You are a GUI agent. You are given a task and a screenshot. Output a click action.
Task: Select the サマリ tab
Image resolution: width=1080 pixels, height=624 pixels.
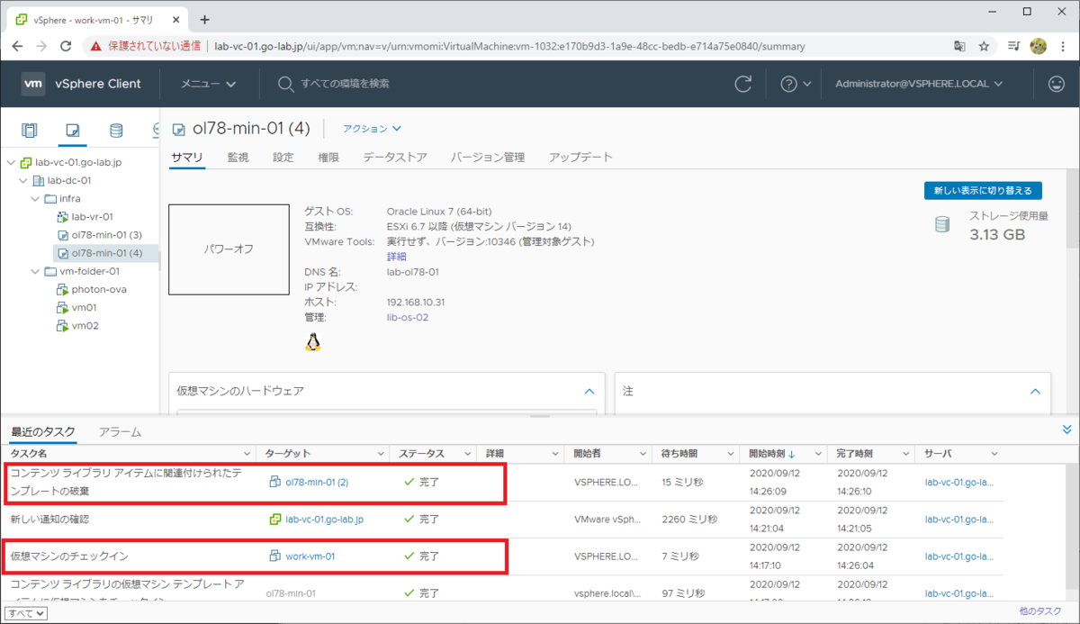(x=187, y=158)
